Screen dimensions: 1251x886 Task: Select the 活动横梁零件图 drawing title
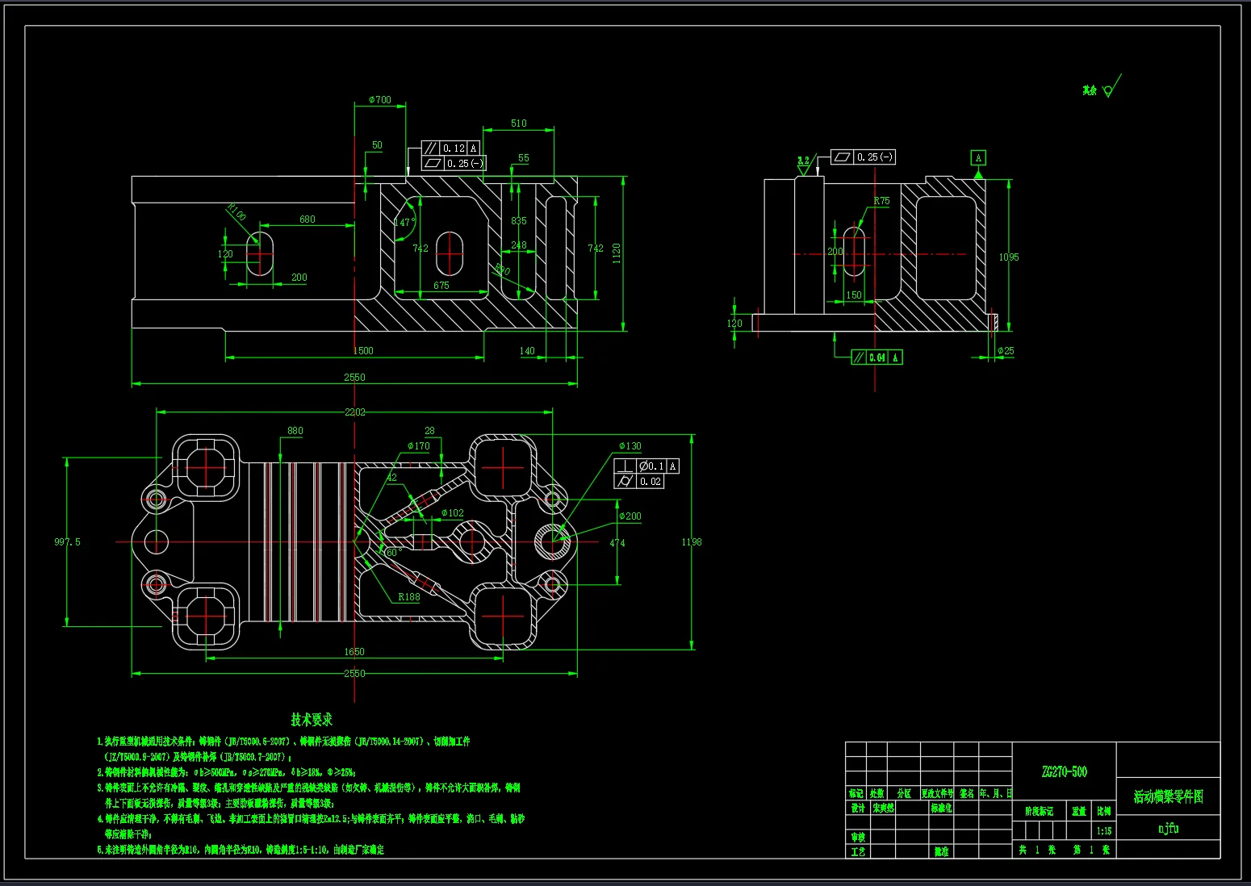[x=1169, y=797]
